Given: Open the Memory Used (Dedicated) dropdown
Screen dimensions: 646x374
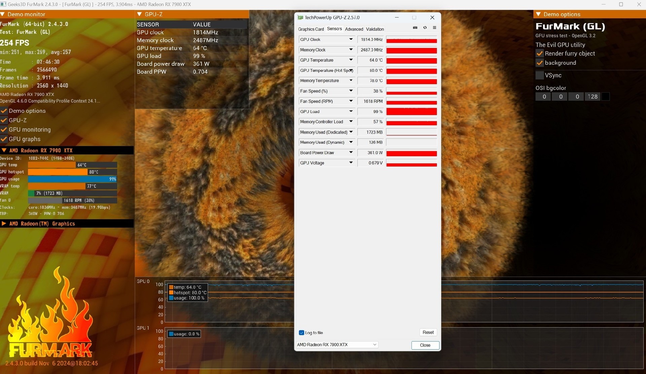Looking at the screenshot, I should tap(351, 132).
